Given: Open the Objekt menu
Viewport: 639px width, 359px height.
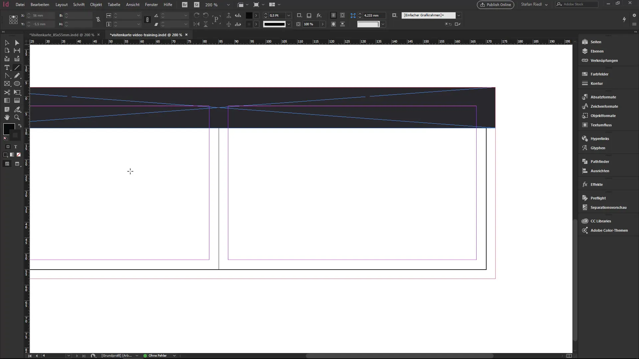Looking at the screenshot, I should 96,5.
